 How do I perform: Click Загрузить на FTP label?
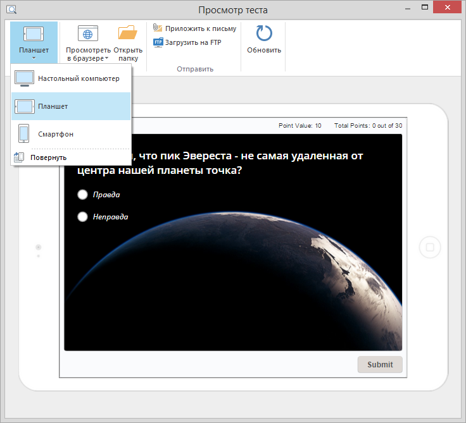193,42
